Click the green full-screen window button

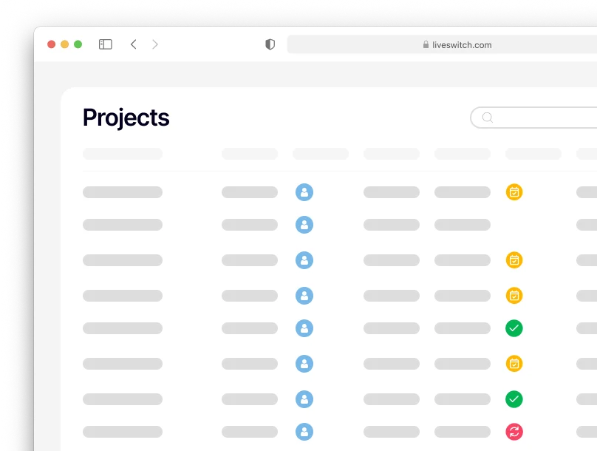(x=78, y=44)
